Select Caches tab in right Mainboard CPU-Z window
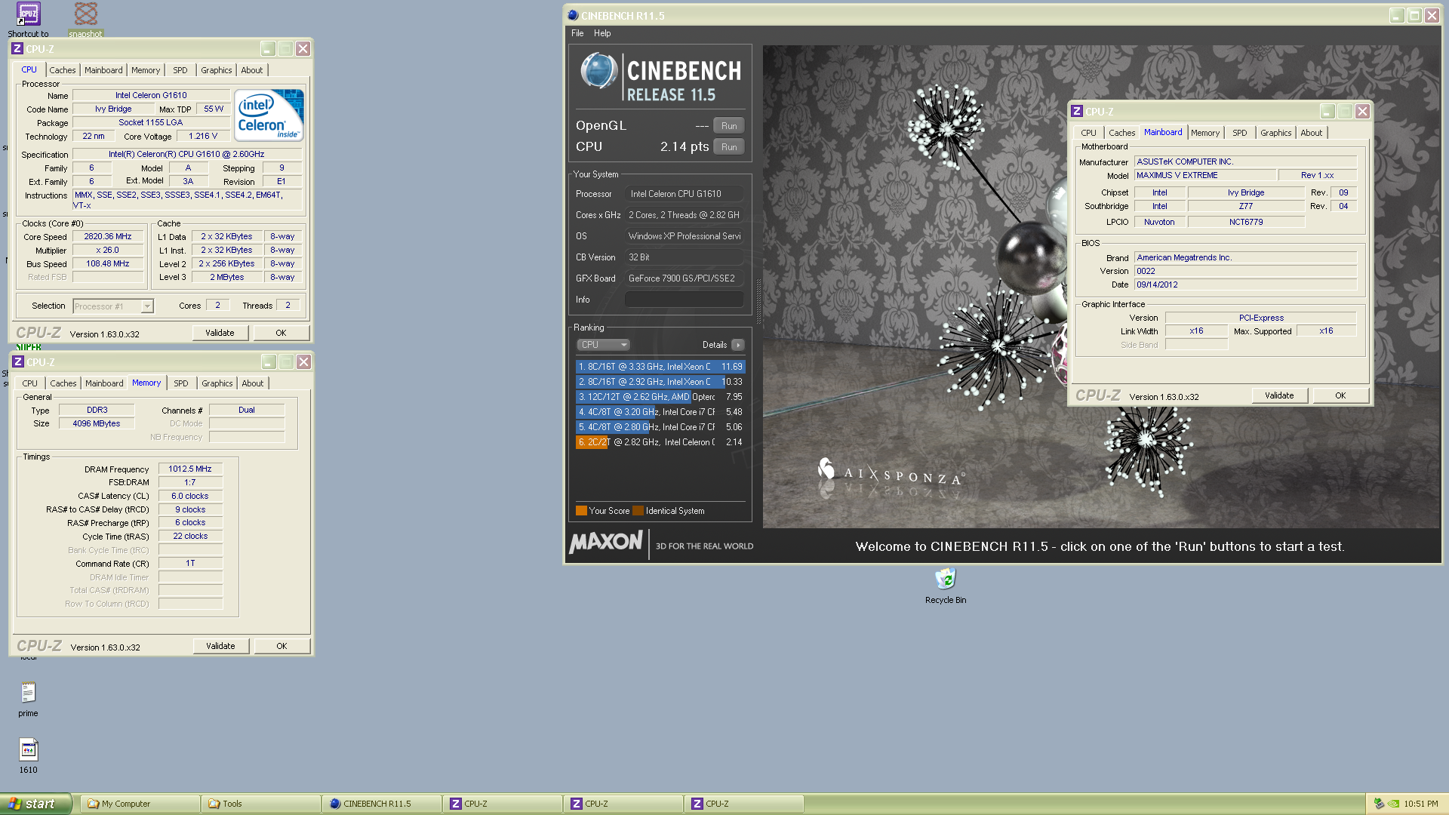This screenshot has width=1449, height=815. 1122,133
